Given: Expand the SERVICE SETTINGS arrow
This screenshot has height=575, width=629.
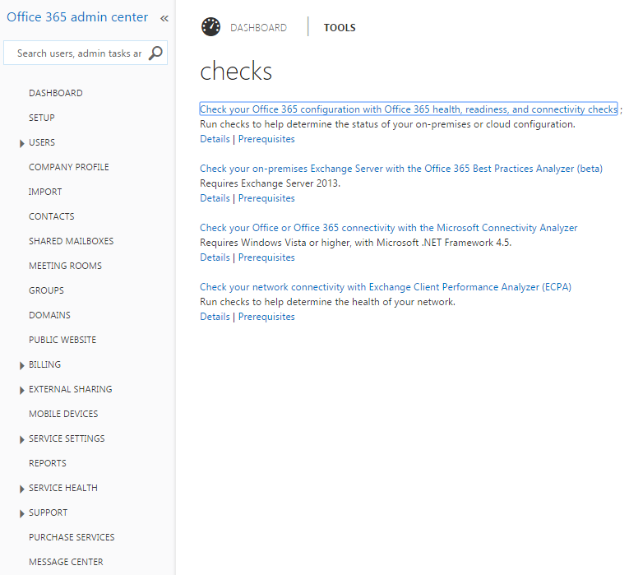Looking at the screenshot, I should [x=21, y=439].
